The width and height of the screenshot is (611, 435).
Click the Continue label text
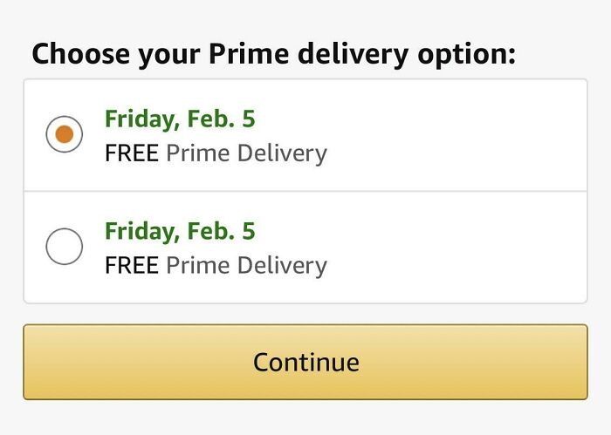(x=305, y=362)
